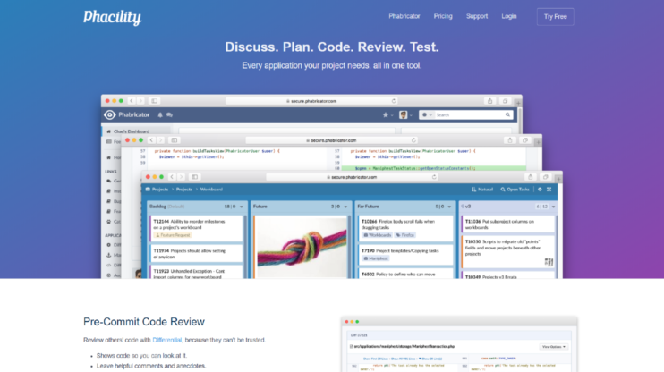Viewport: 664px width, 372px height.
Task: Click the Try Free button
Action: coord(555,16)
